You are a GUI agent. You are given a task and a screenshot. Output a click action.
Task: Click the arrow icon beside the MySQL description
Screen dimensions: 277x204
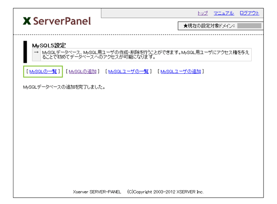tap(36, 52)
